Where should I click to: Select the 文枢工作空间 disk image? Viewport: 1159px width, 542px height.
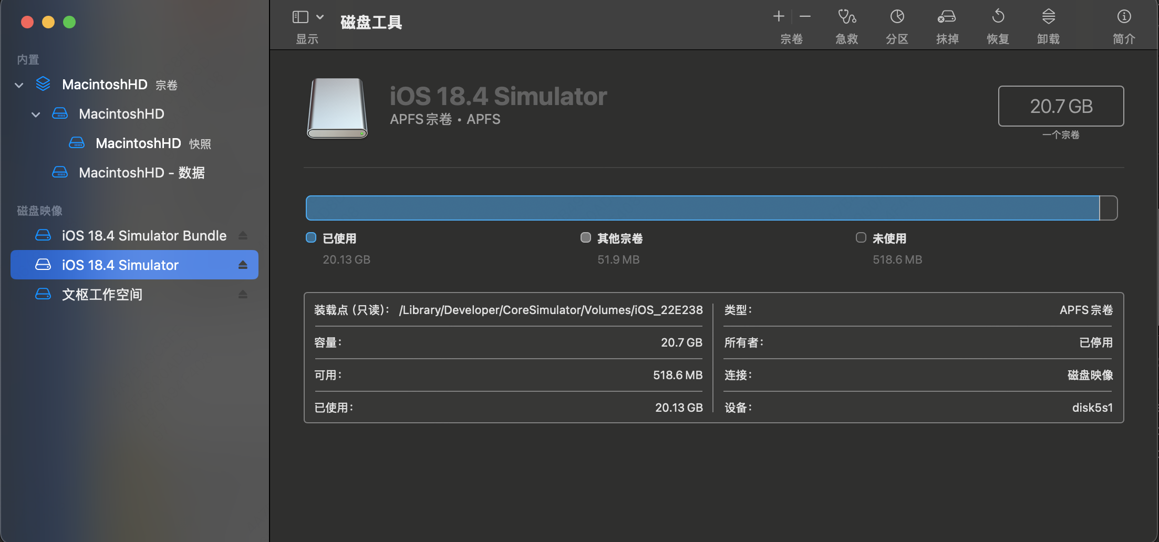(134, 295)
